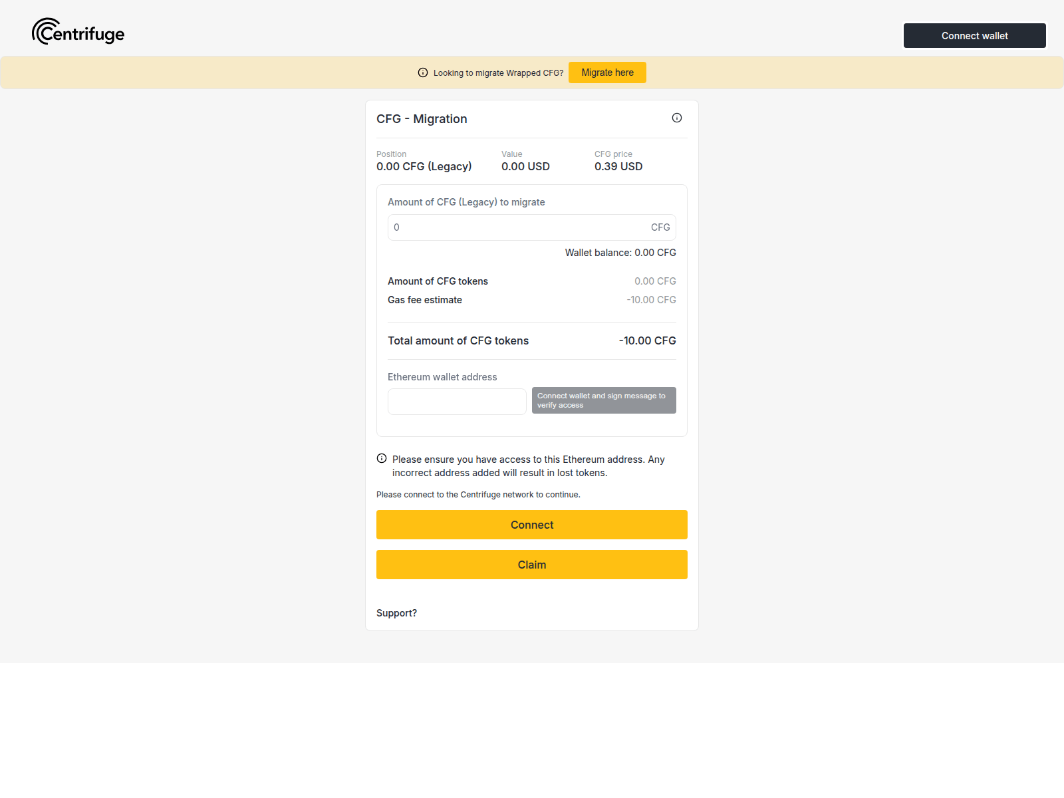The image size is (1064, 798).
Task: Click yellow Claim button
Action: (532, 565)
